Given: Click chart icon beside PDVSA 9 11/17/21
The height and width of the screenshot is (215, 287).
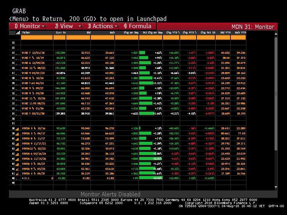Looking at the screenshot, I should coord(17,144).
